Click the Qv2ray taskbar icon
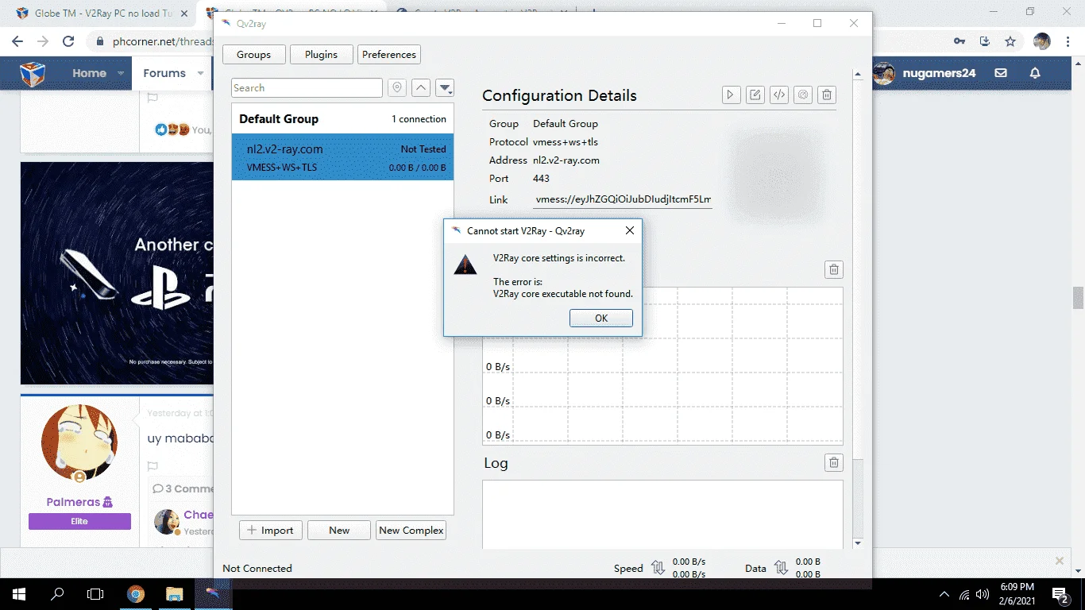Image resolution: width=1085 pixels, height=610 pixels. click(213, 593)
